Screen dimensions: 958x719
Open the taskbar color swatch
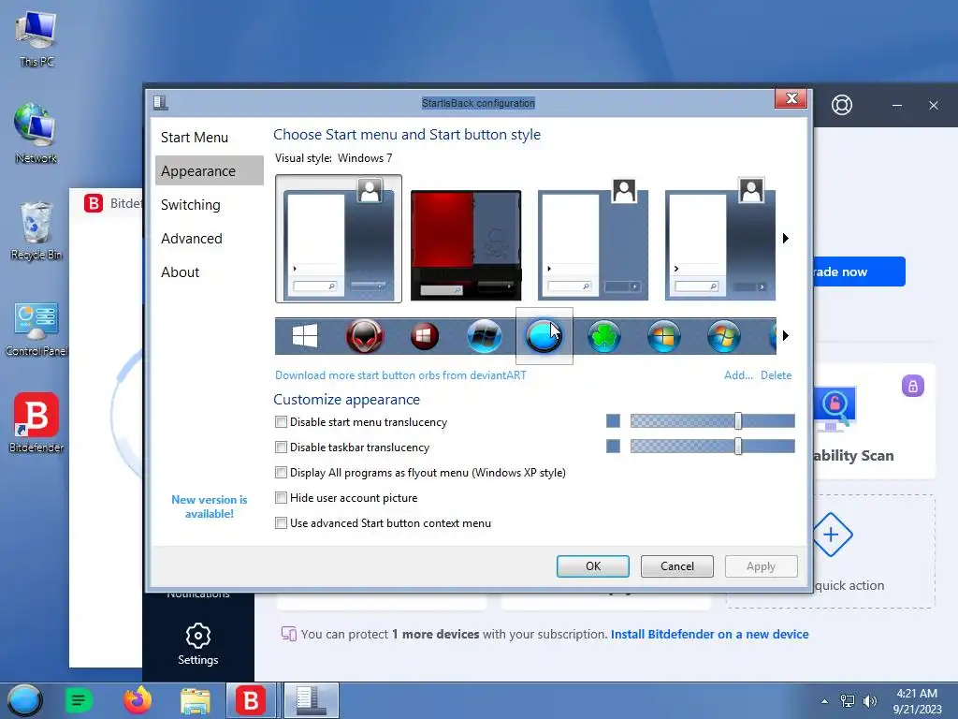tap(613, 447)
